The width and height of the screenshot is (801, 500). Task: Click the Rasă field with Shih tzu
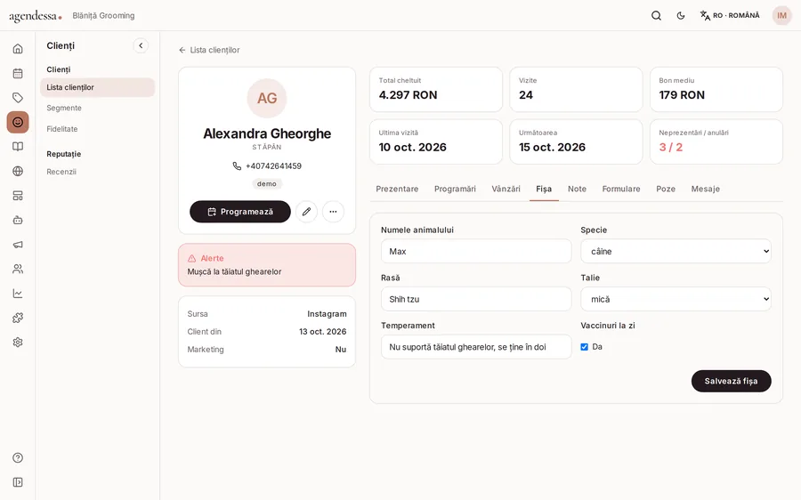click(476, 299)
